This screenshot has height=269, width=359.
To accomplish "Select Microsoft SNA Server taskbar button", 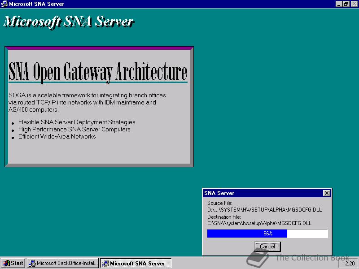I will coord(136,263).
